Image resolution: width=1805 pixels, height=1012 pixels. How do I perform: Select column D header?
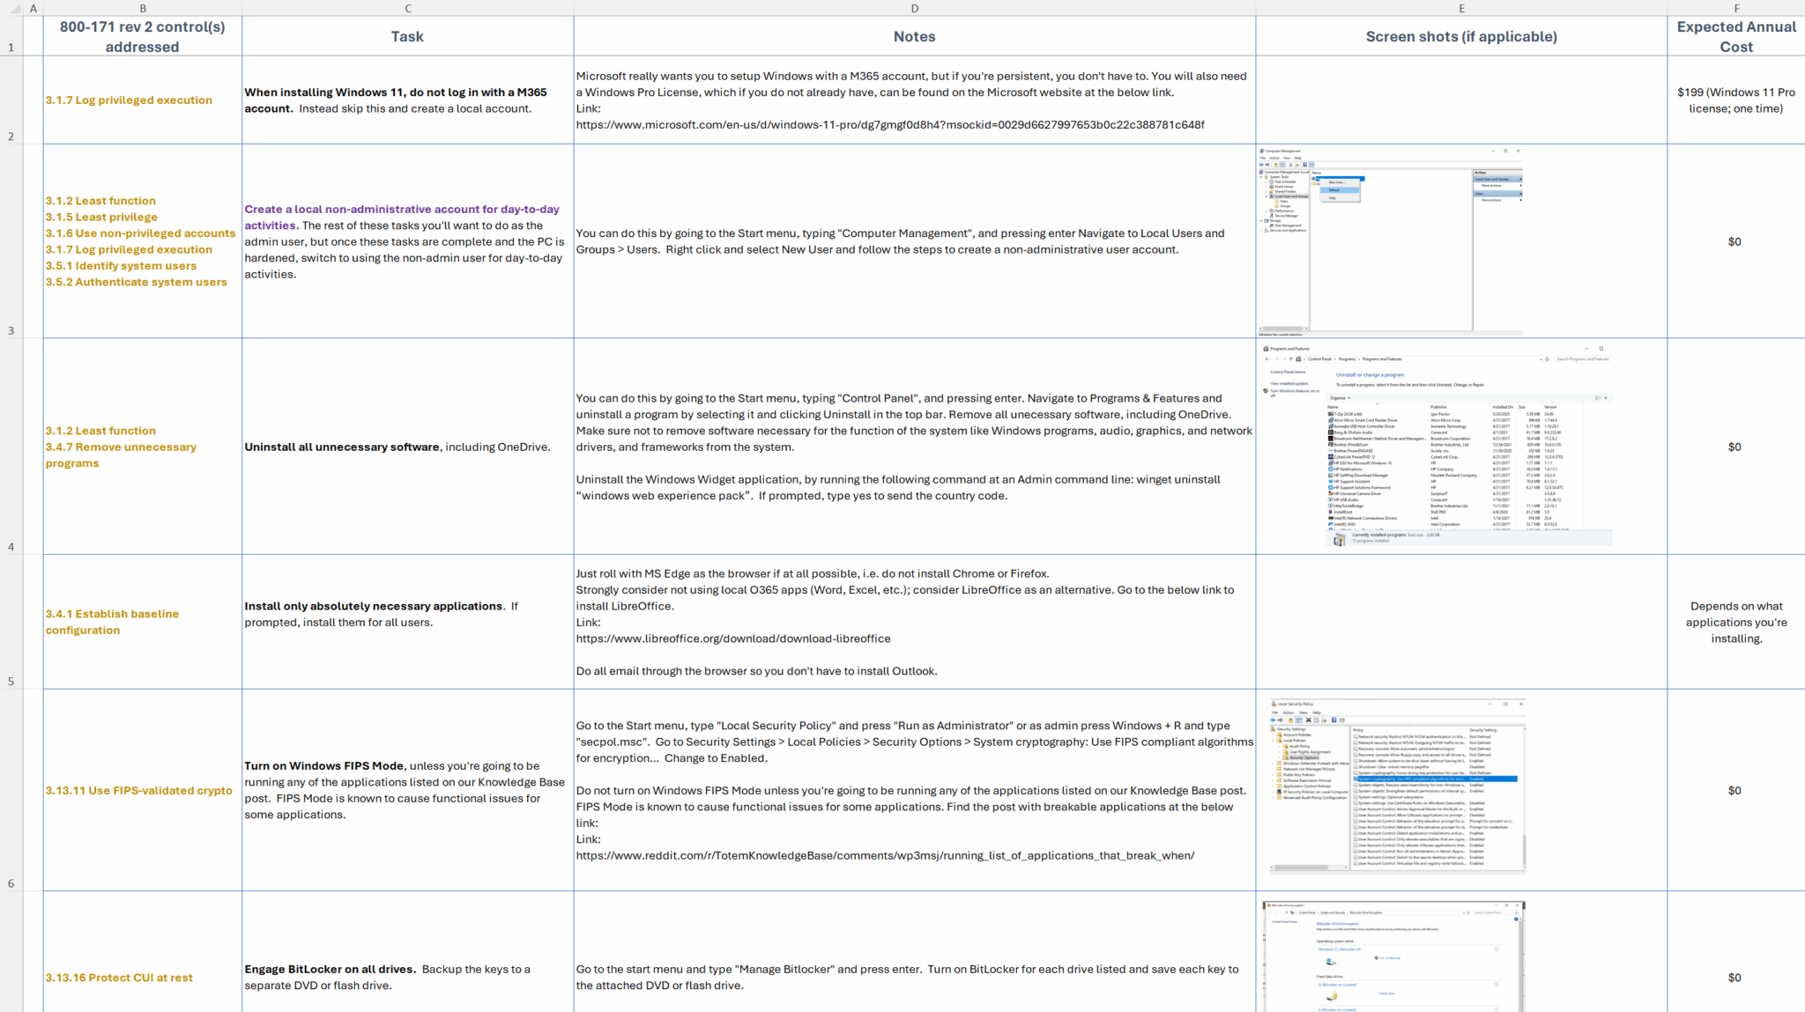(x=914, y=8)
